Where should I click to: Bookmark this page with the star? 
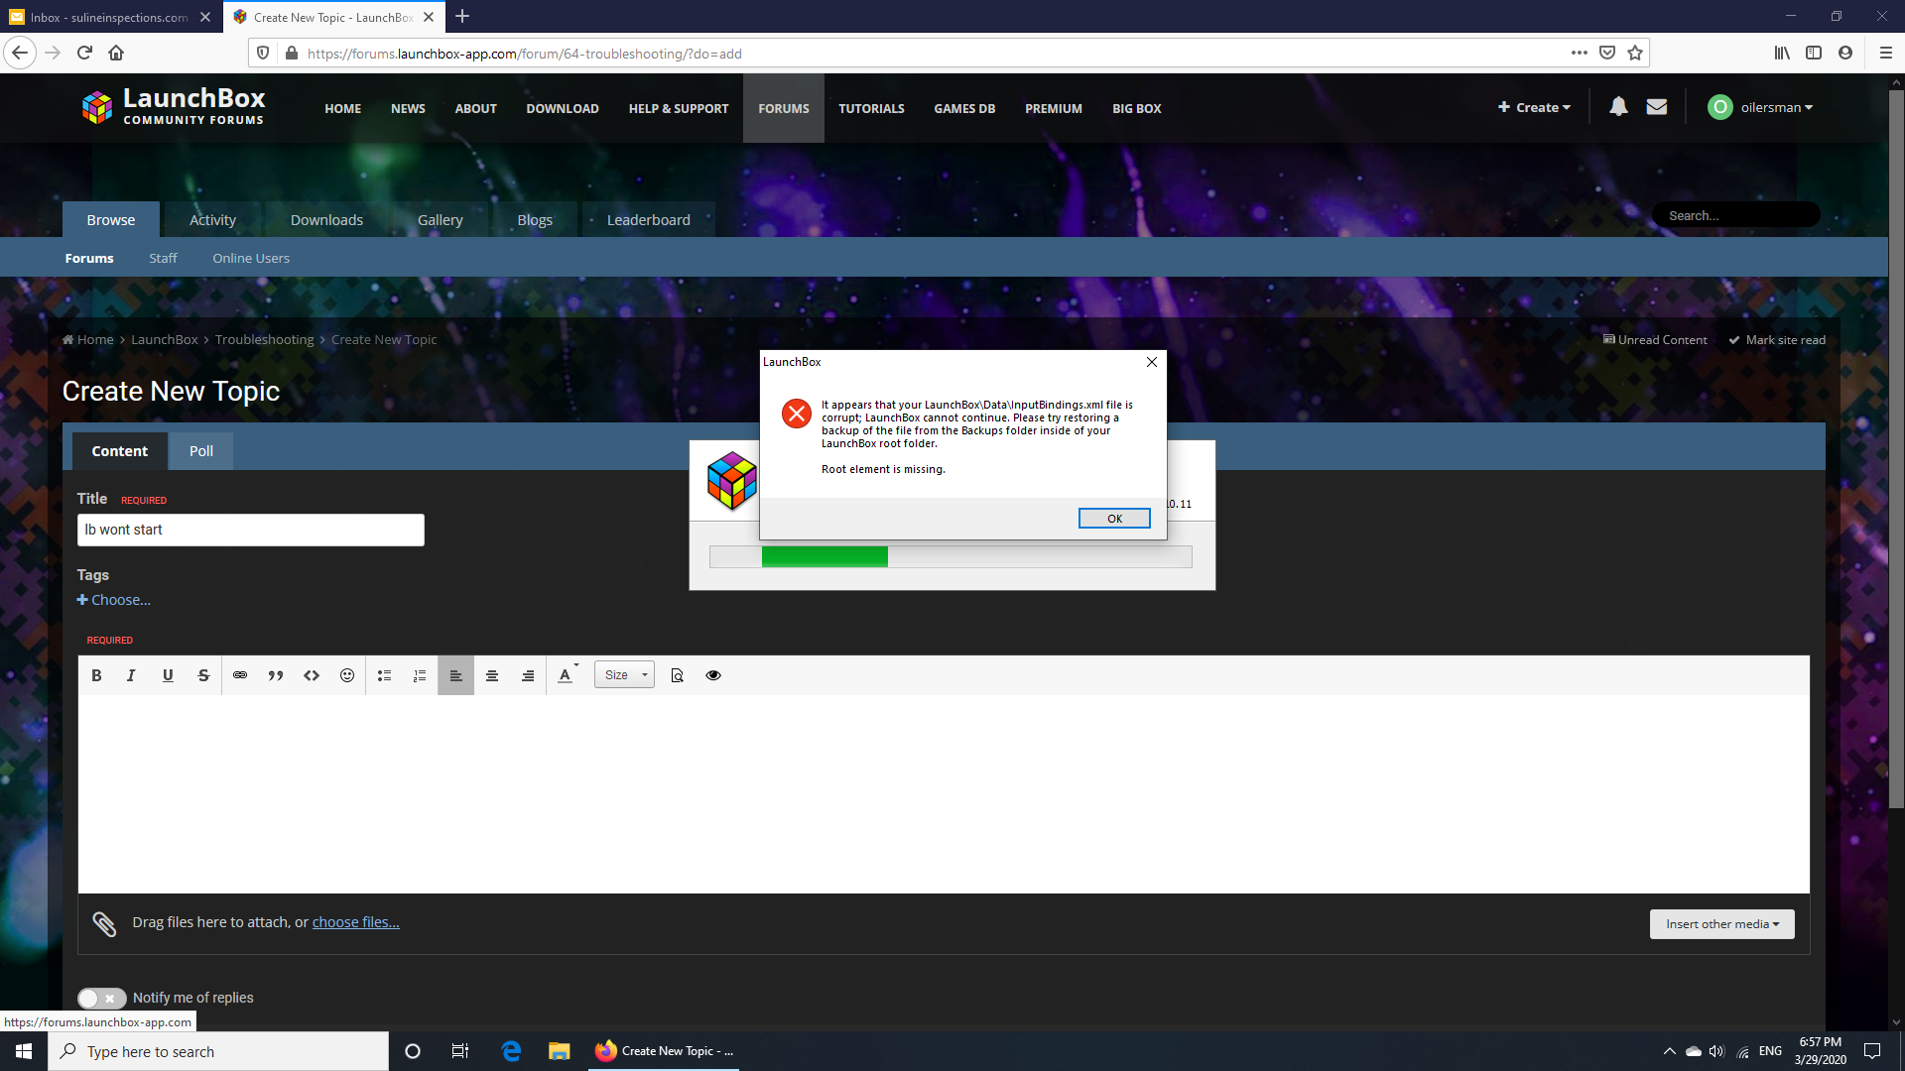click(1635, 54)
